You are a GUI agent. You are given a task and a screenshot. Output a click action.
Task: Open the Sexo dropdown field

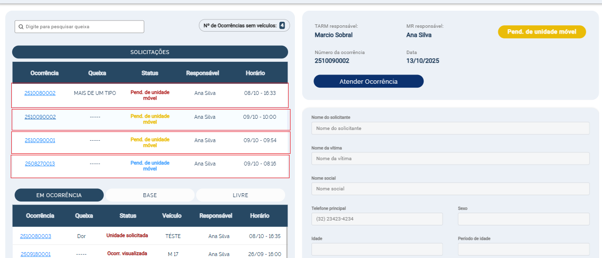(523, 219)
